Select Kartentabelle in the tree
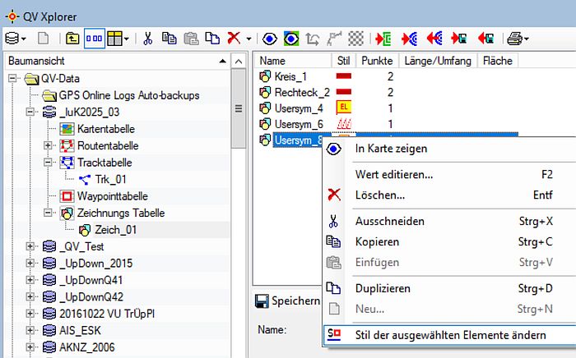The height and width of the screenshot is (358, 576). 106,129
